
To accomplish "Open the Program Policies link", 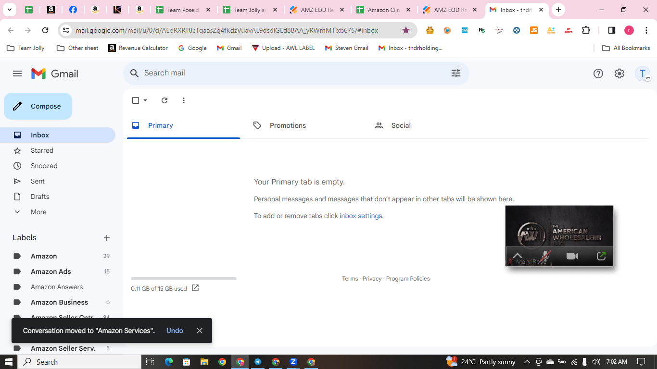I will tap(408, 279).
